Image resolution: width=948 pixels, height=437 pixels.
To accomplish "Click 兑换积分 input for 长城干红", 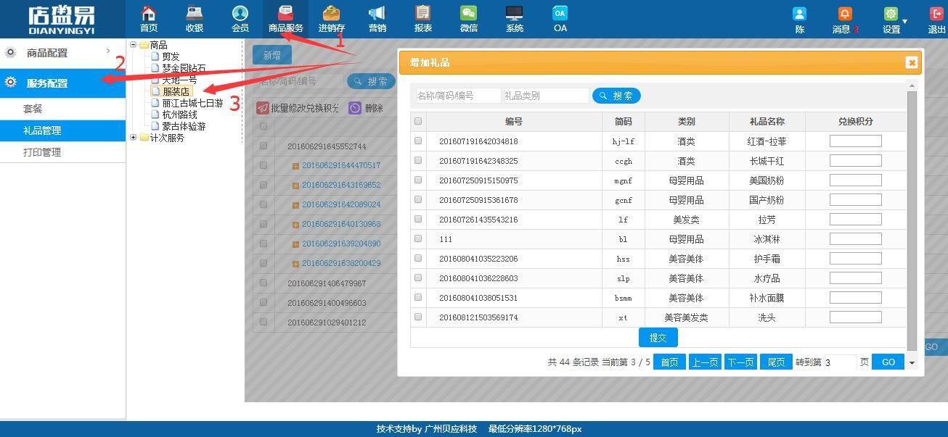I will coord(855,161).
